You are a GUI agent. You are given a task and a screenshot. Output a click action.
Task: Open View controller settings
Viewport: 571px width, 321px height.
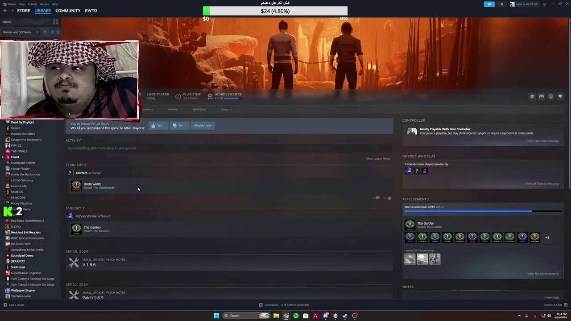(x=542, y=141)
